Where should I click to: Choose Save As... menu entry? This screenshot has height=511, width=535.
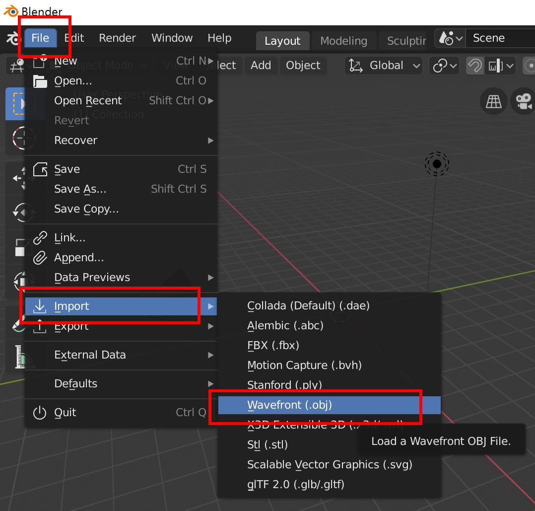(x=121, y=189)
